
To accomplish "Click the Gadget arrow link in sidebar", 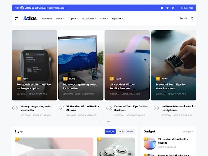I will click(188, 132).
